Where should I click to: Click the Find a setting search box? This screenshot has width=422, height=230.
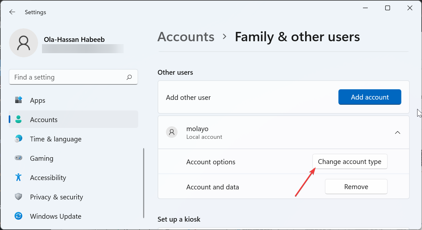pos(68,77)
